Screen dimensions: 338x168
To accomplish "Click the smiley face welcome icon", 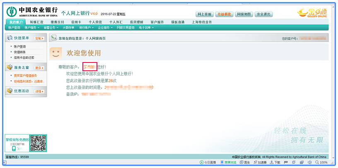I will point(56,53).
